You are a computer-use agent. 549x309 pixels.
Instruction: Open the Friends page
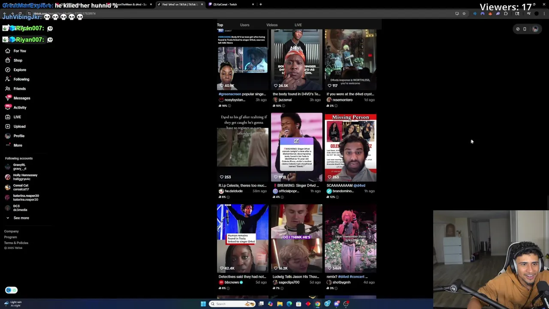click(16, 88)
